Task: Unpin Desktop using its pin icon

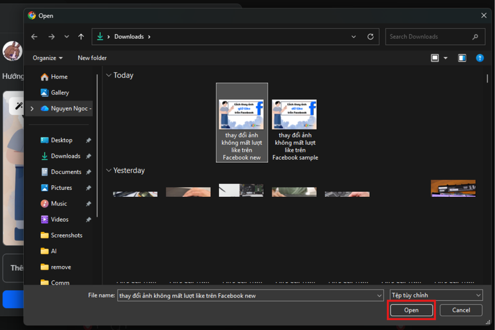Action: [x=88, y=140]
